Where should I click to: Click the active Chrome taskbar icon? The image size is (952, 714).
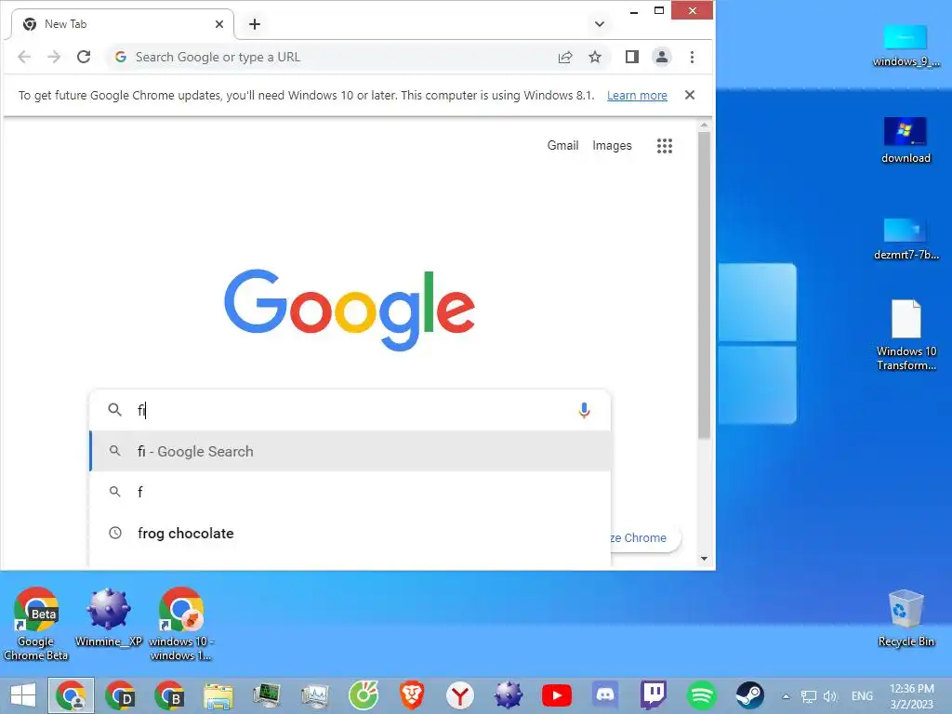tap(72, 695)
